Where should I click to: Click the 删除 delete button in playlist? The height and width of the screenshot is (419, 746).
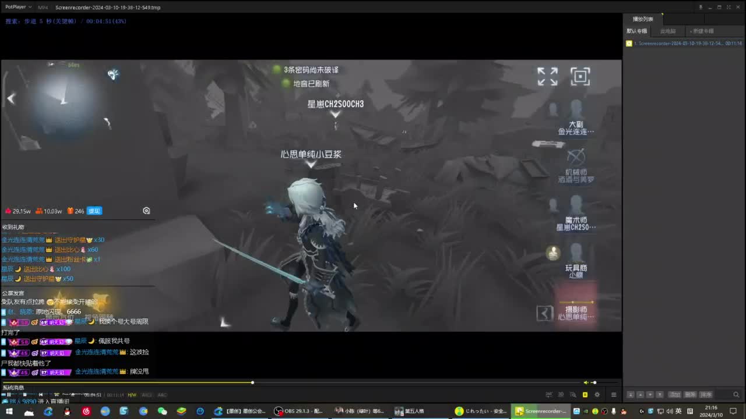pos(690,395)
